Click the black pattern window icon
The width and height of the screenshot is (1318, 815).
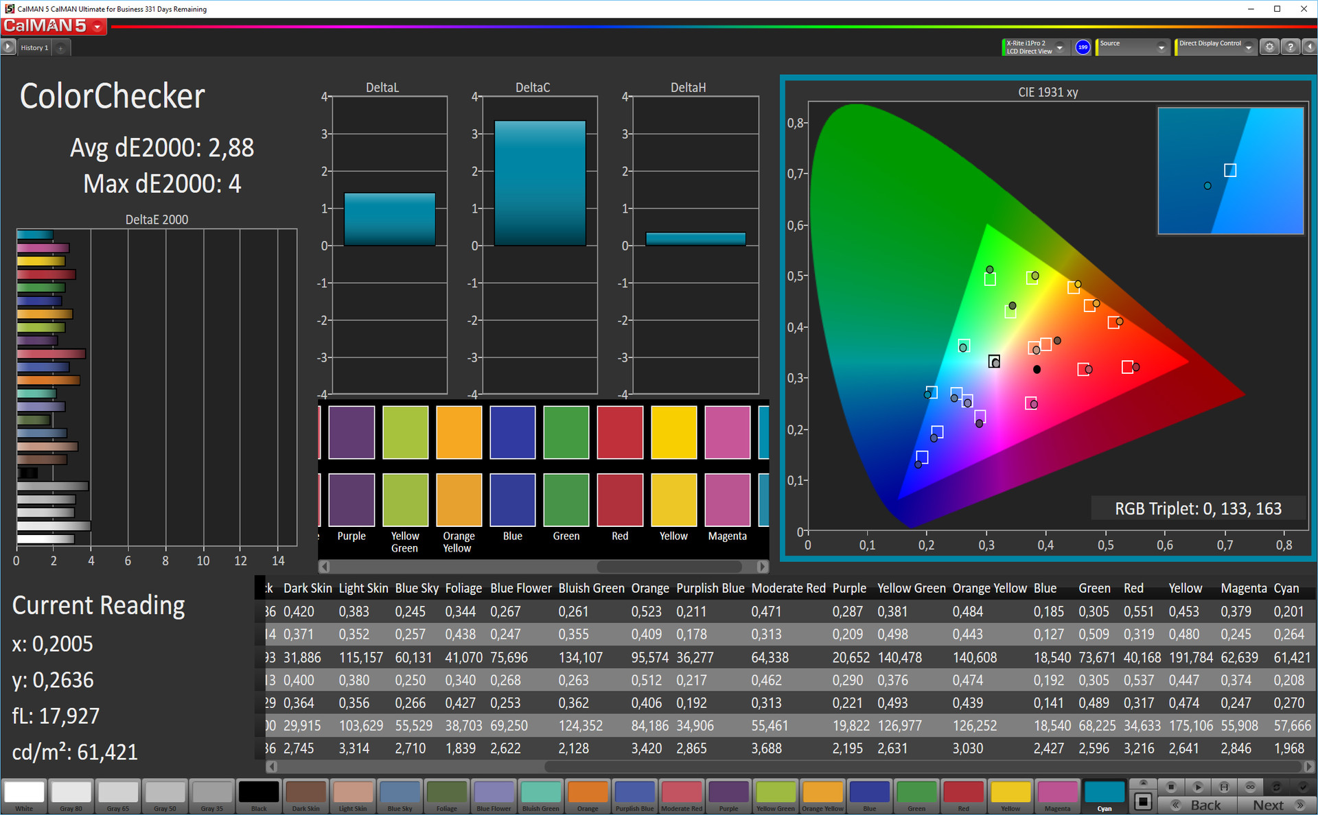(1143, 801)
